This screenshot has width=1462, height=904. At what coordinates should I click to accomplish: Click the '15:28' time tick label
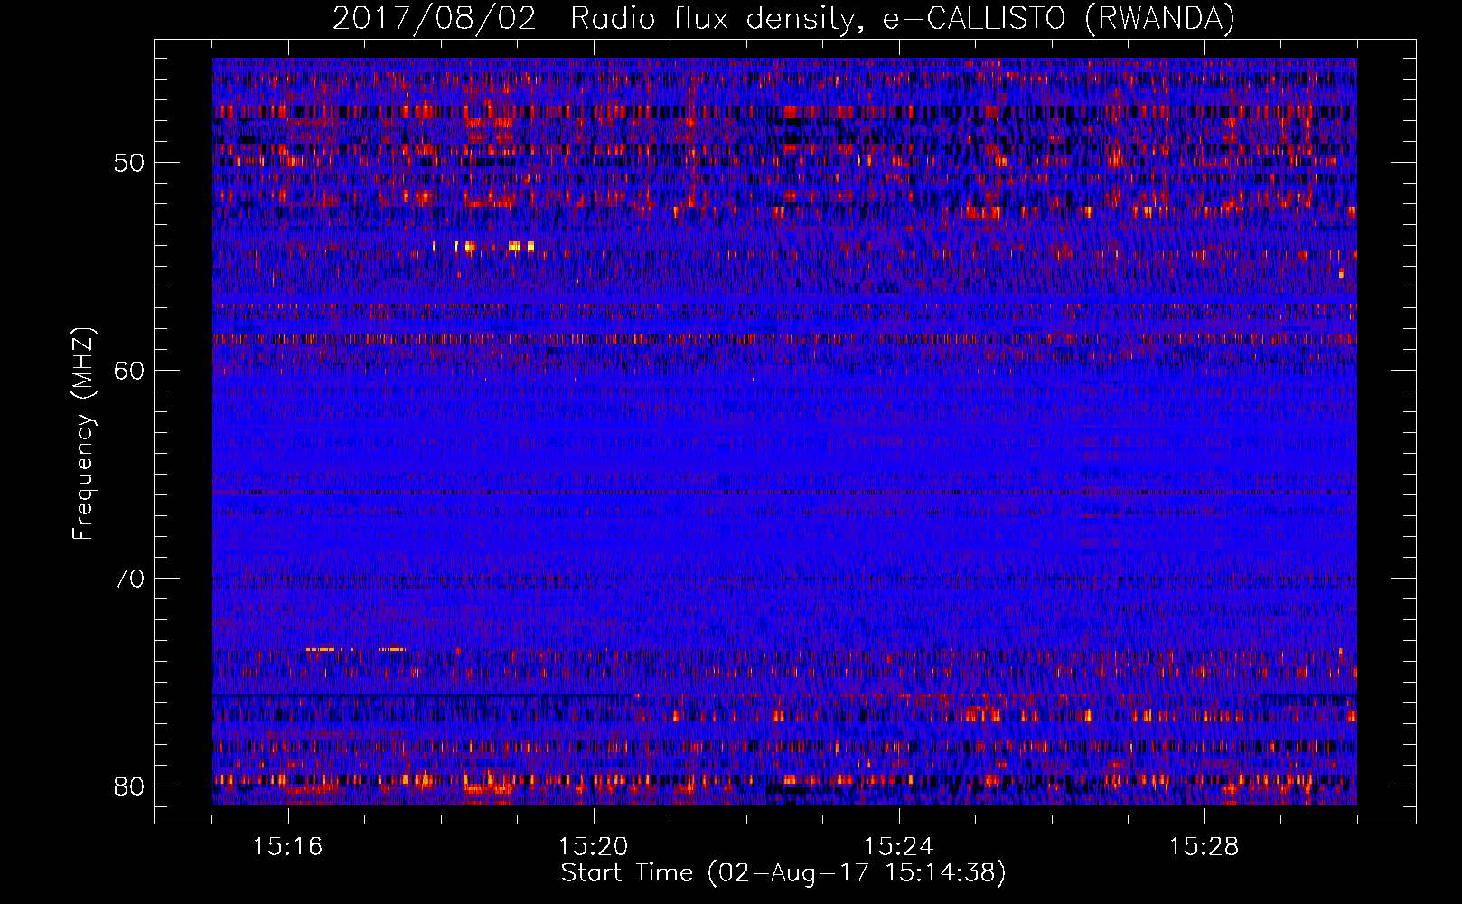point(1204,846)
